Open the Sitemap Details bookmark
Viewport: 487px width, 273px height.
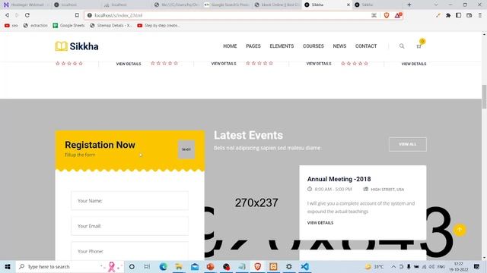[110, 25]
